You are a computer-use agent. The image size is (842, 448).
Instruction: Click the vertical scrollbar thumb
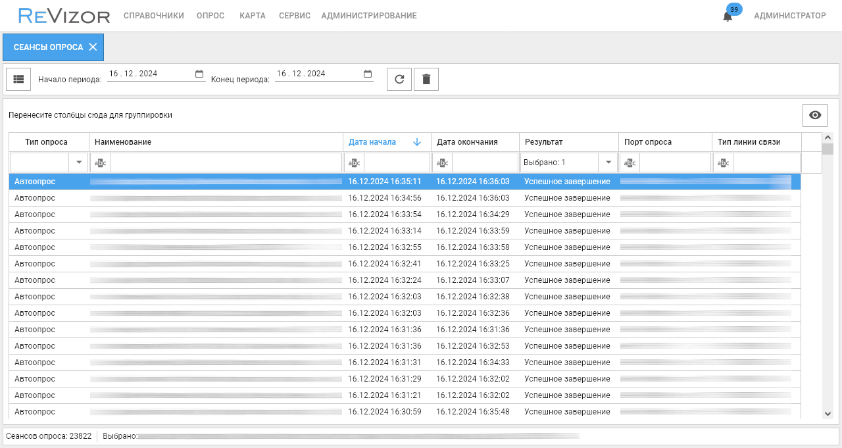[x=828, y=148]
